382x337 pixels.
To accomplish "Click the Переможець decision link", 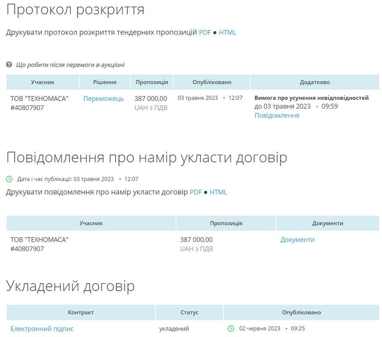I will pos(105,98).
